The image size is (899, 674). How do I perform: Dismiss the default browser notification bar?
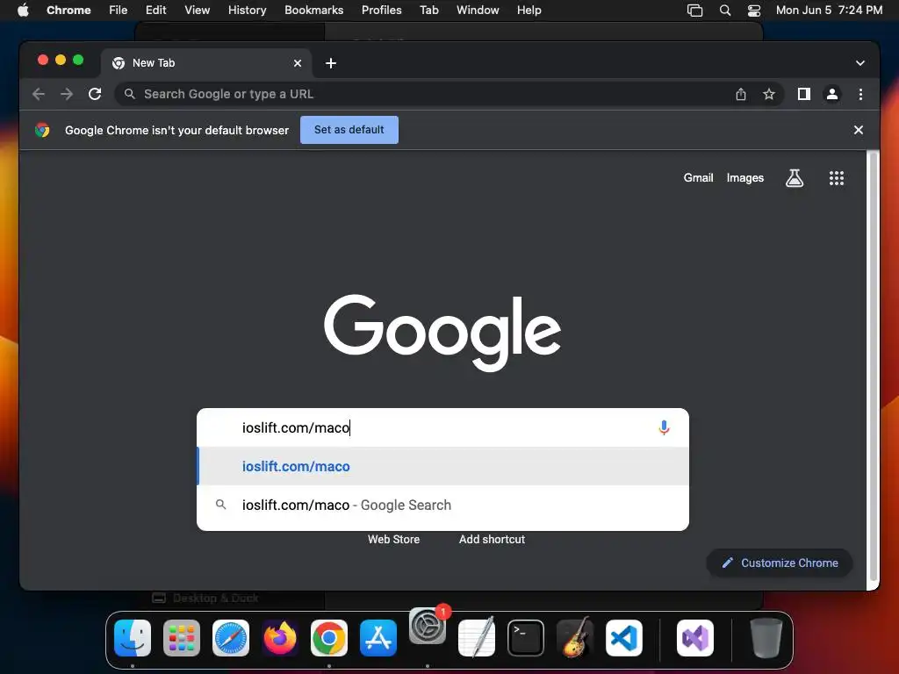point(859,130)
